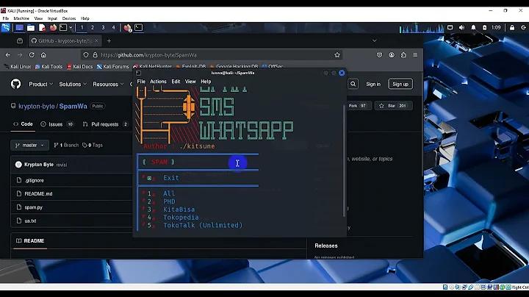Open the terminal launcher in Kali panel

tap(63, 28)
